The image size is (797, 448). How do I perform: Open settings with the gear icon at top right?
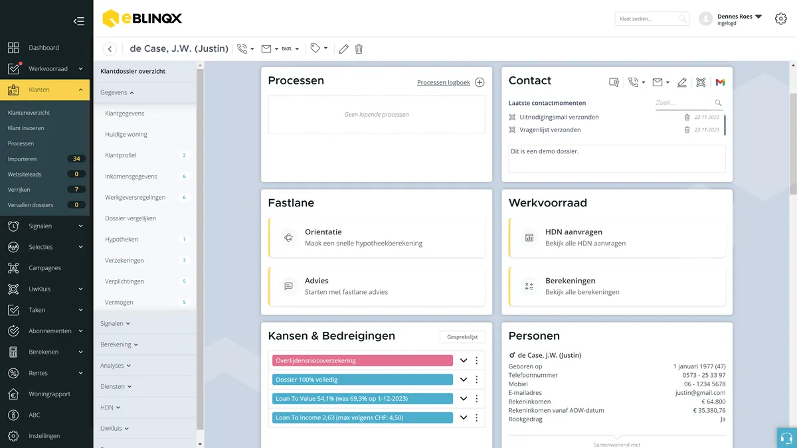point(781,19)
